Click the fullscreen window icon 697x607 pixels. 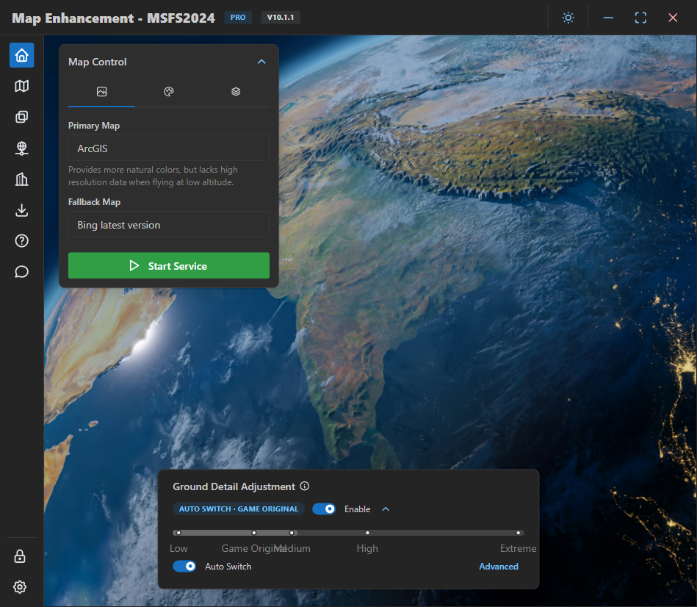640,18
